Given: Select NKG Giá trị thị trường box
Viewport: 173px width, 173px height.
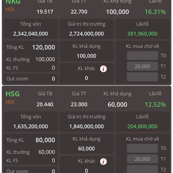Looking at the screenshot, I should [x=86, y=29].
